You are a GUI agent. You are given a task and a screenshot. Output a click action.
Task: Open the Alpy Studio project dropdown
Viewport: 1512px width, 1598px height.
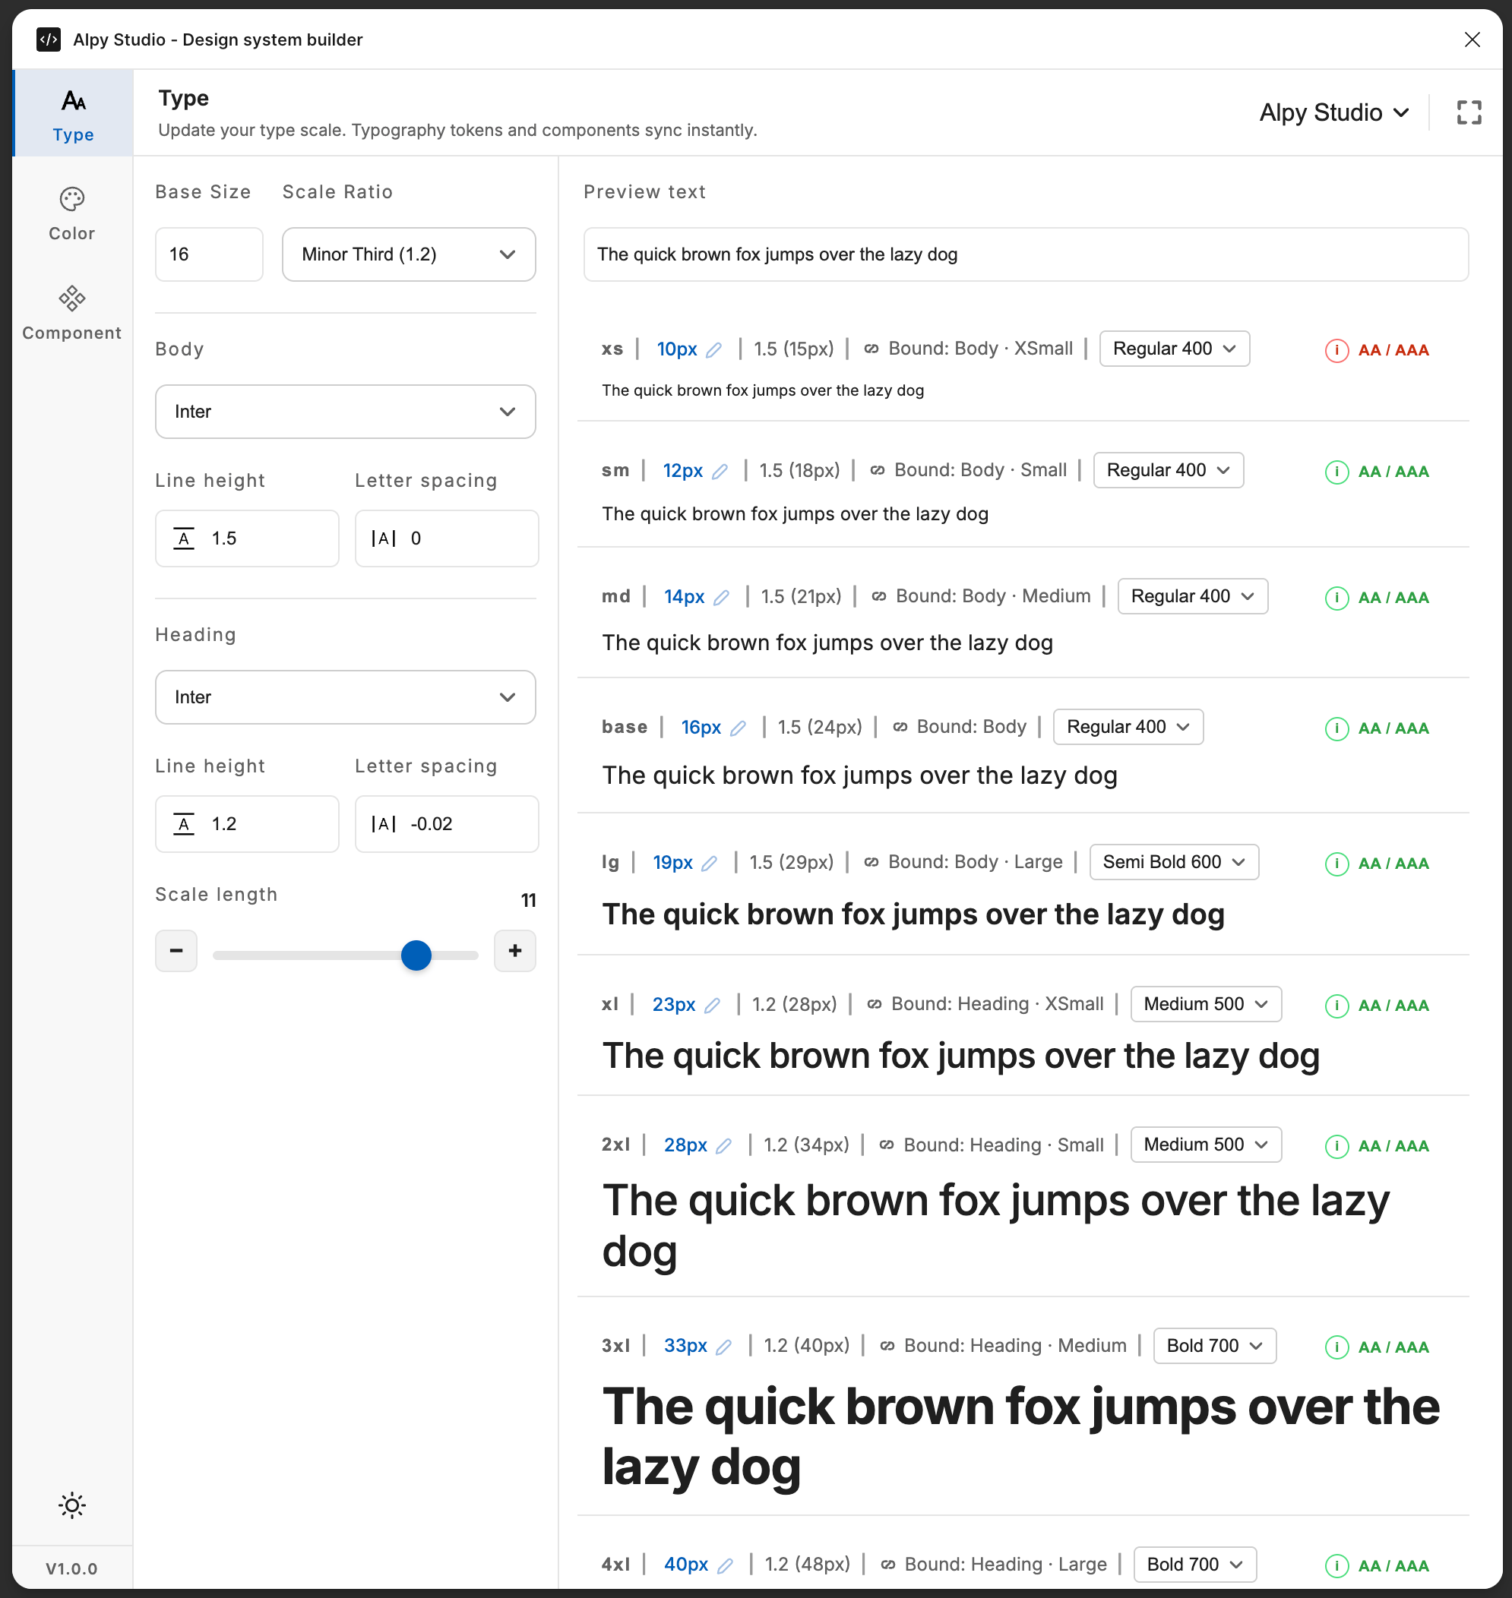point(1334,113)
